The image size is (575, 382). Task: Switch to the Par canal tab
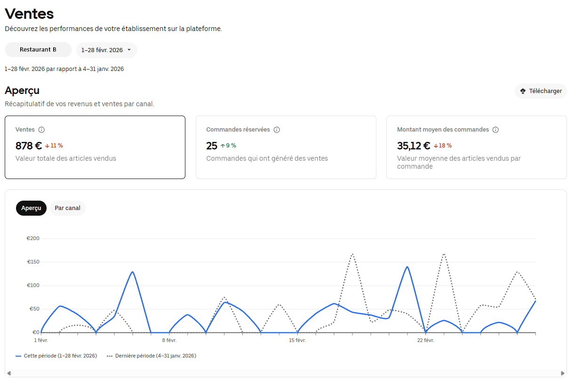tap(67, 208)
